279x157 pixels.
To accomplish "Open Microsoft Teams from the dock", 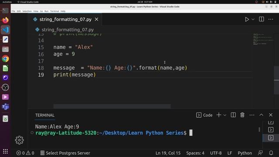I will pyautogui.click(x=5, y=106).
